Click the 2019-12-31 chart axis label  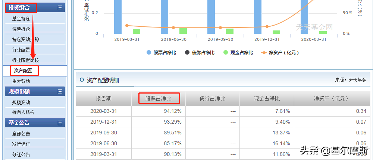coord(267,39)
